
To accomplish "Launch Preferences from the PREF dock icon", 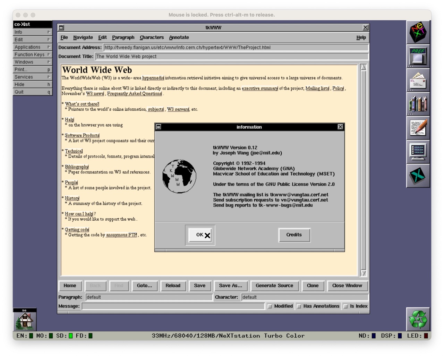I will (x=418, y=57).
